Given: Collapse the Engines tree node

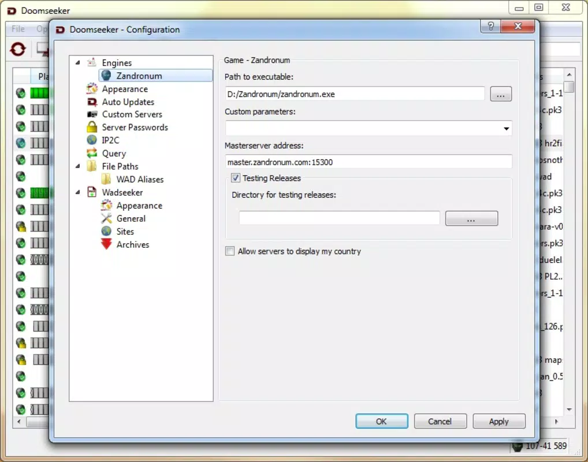Looking at the screenshot, I should tap(78, 62).
